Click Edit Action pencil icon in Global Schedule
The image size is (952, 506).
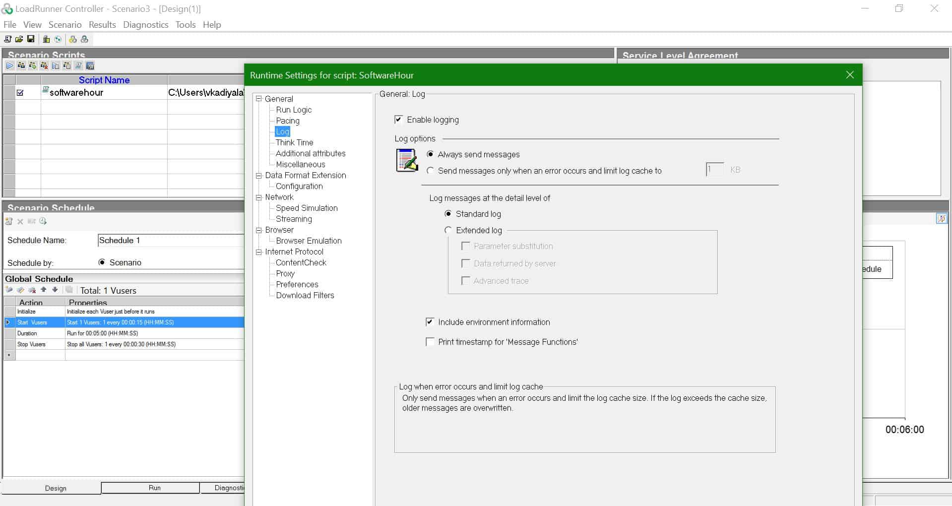point(20,290)
